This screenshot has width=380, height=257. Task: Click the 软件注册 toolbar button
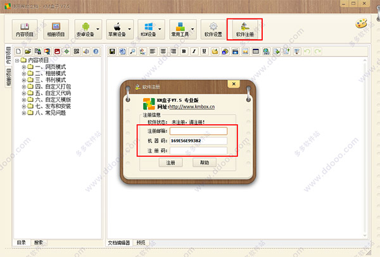244,29
